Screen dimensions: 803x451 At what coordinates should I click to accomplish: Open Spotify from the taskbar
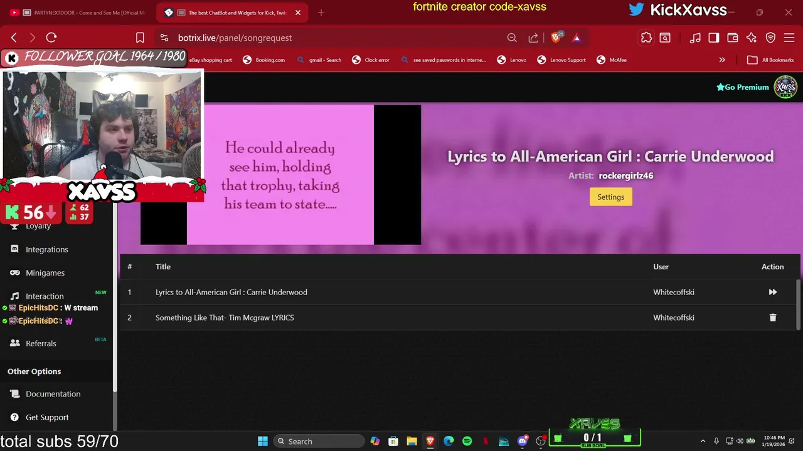click(467, 441)
